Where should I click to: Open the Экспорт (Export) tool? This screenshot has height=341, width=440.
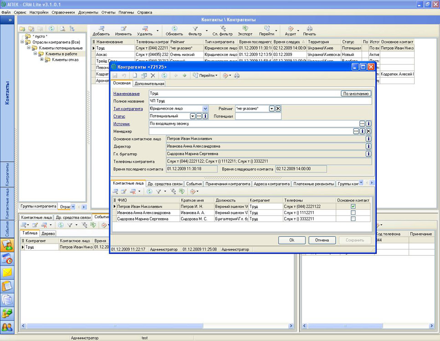(245, 29)
